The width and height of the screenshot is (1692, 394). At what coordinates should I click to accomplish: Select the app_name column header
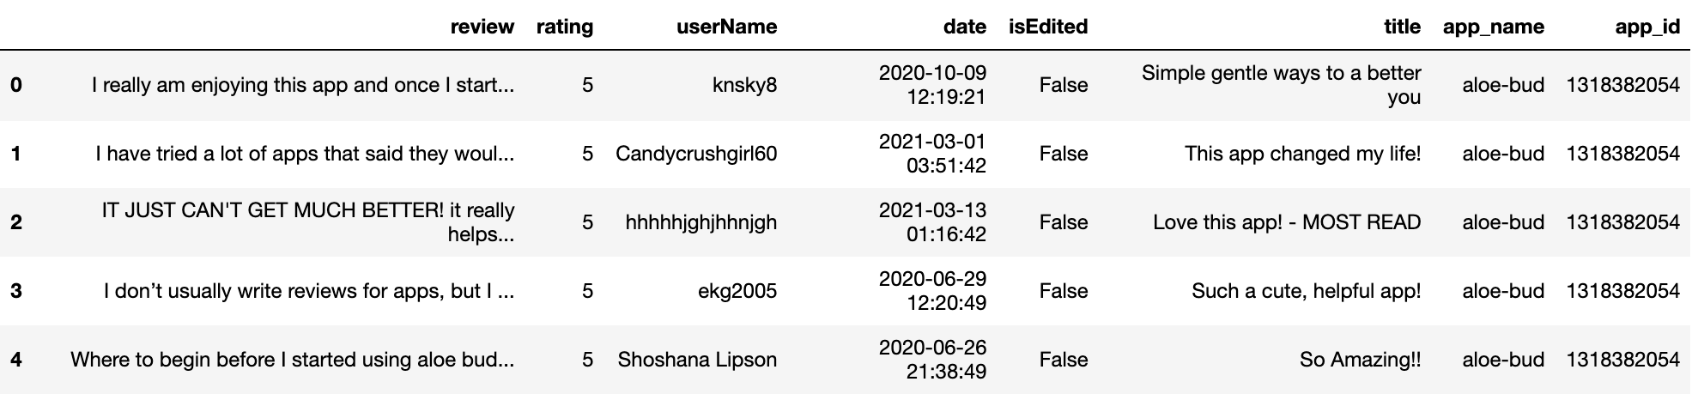click(1493, 27)
